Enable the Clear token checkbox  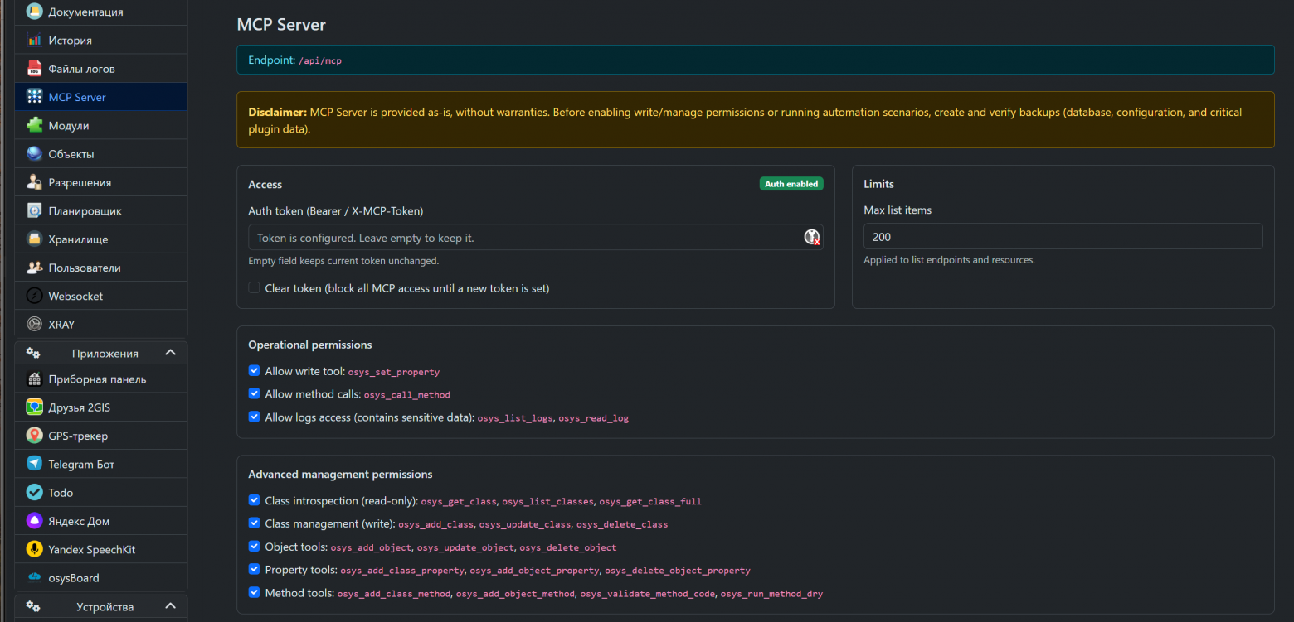pos(255,288)
